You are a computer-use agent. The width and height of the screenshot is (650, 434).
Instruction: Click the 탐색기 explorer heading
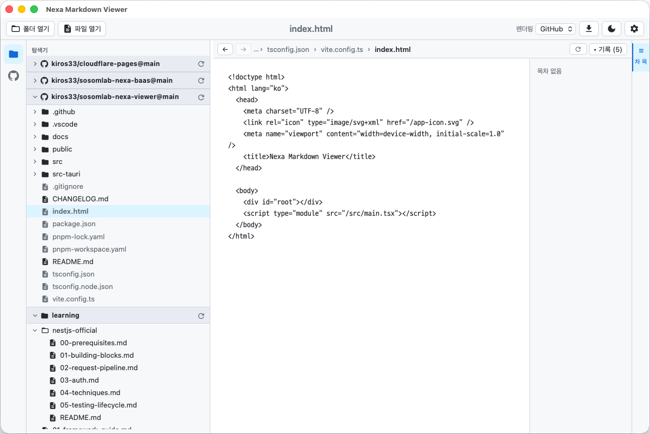point(39,50)
